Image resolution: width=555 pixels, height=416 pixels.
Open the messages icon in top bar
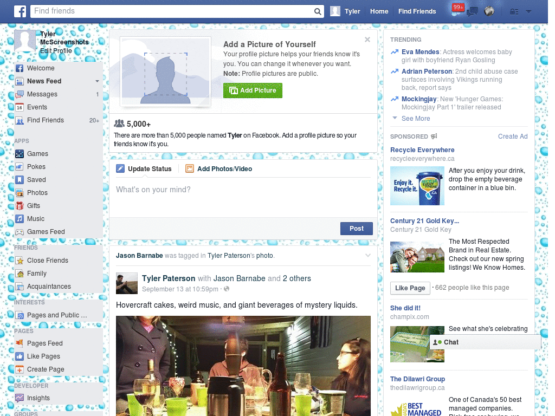(472, 11)
